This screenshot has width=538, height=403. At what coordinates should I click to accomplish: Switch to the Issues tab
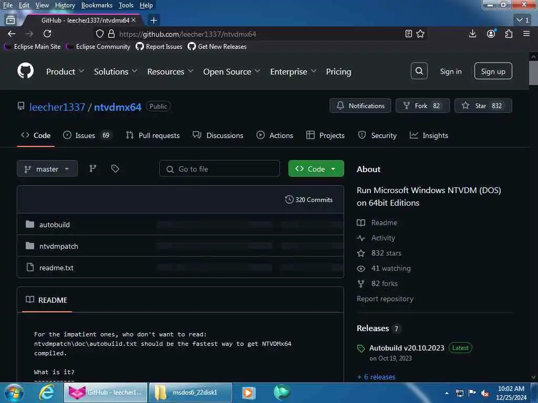pos(87,135)
